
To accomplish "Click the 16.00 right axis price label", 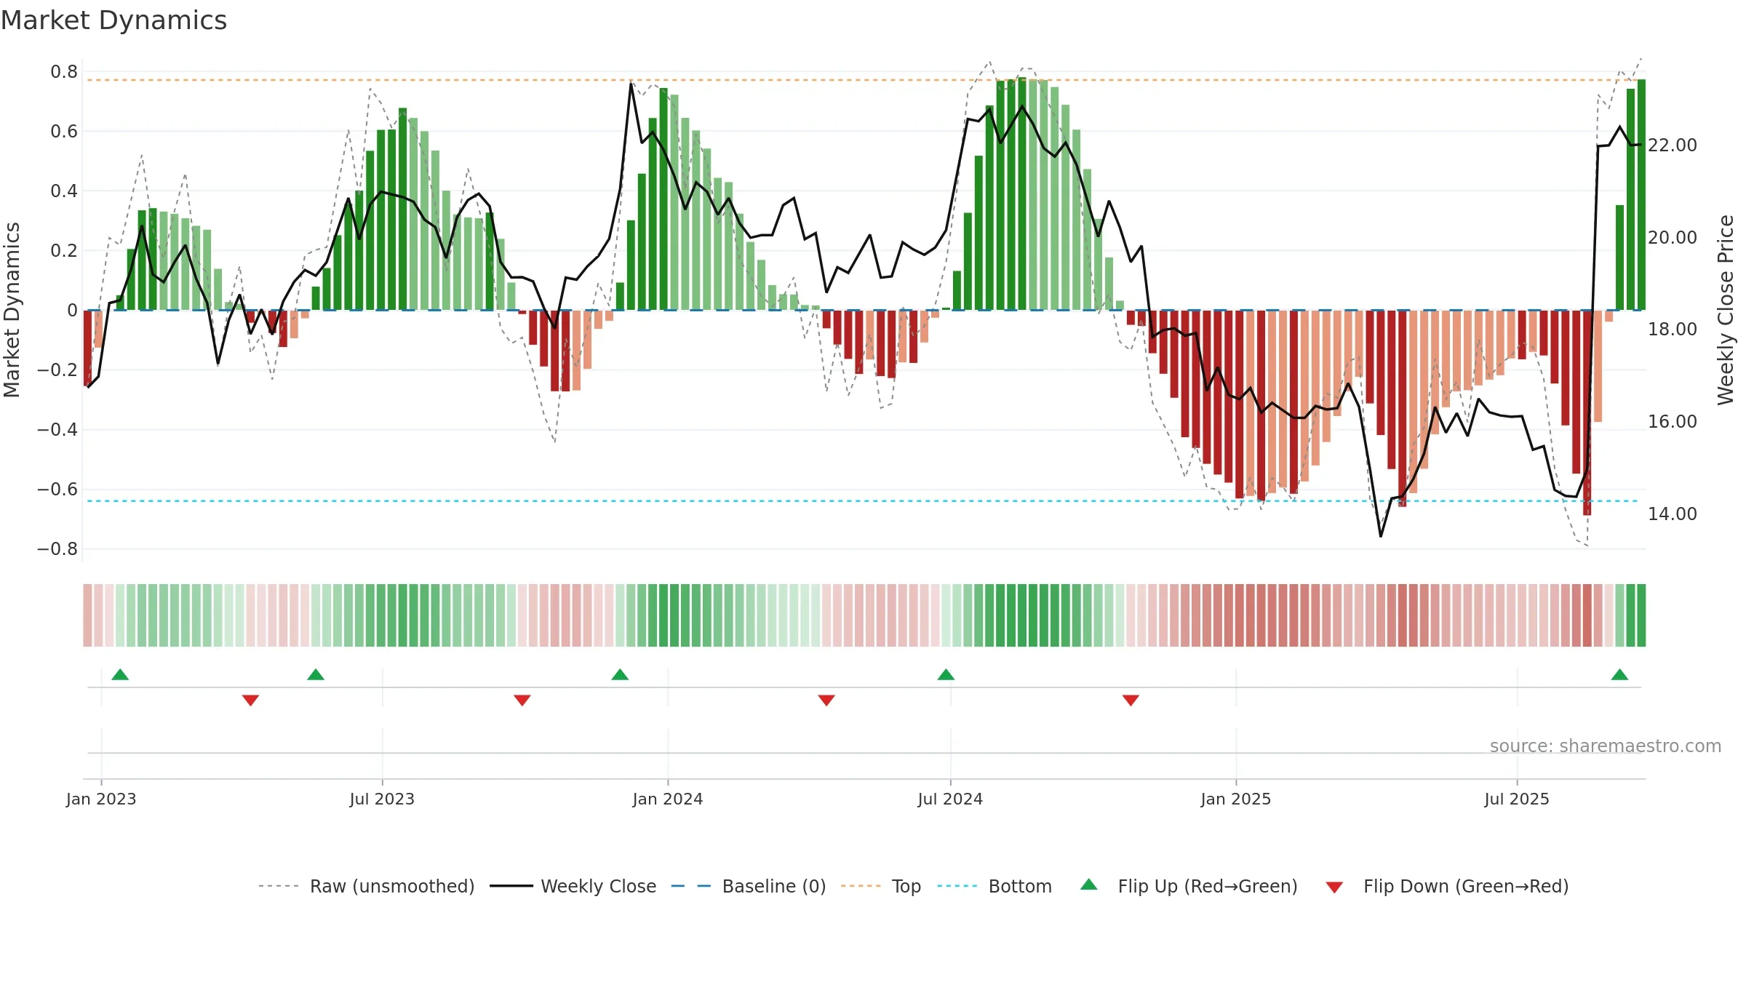I will [1673, 422].
